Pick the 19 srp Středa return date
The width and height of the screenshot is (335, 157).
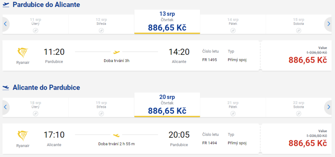(x=101, y=107)
